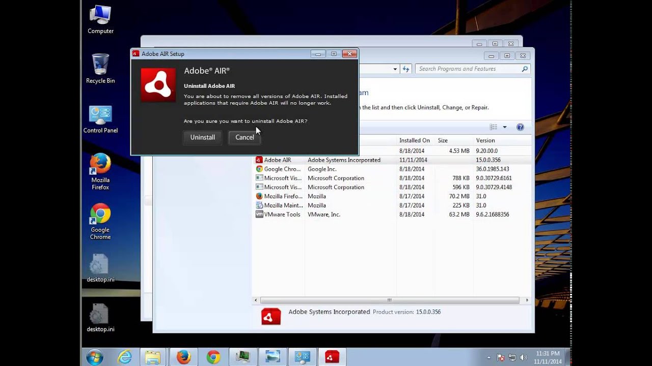This screenshot has width=652, height=366.
Task: Sort by Version column header
Action: (x=502, y=140)
